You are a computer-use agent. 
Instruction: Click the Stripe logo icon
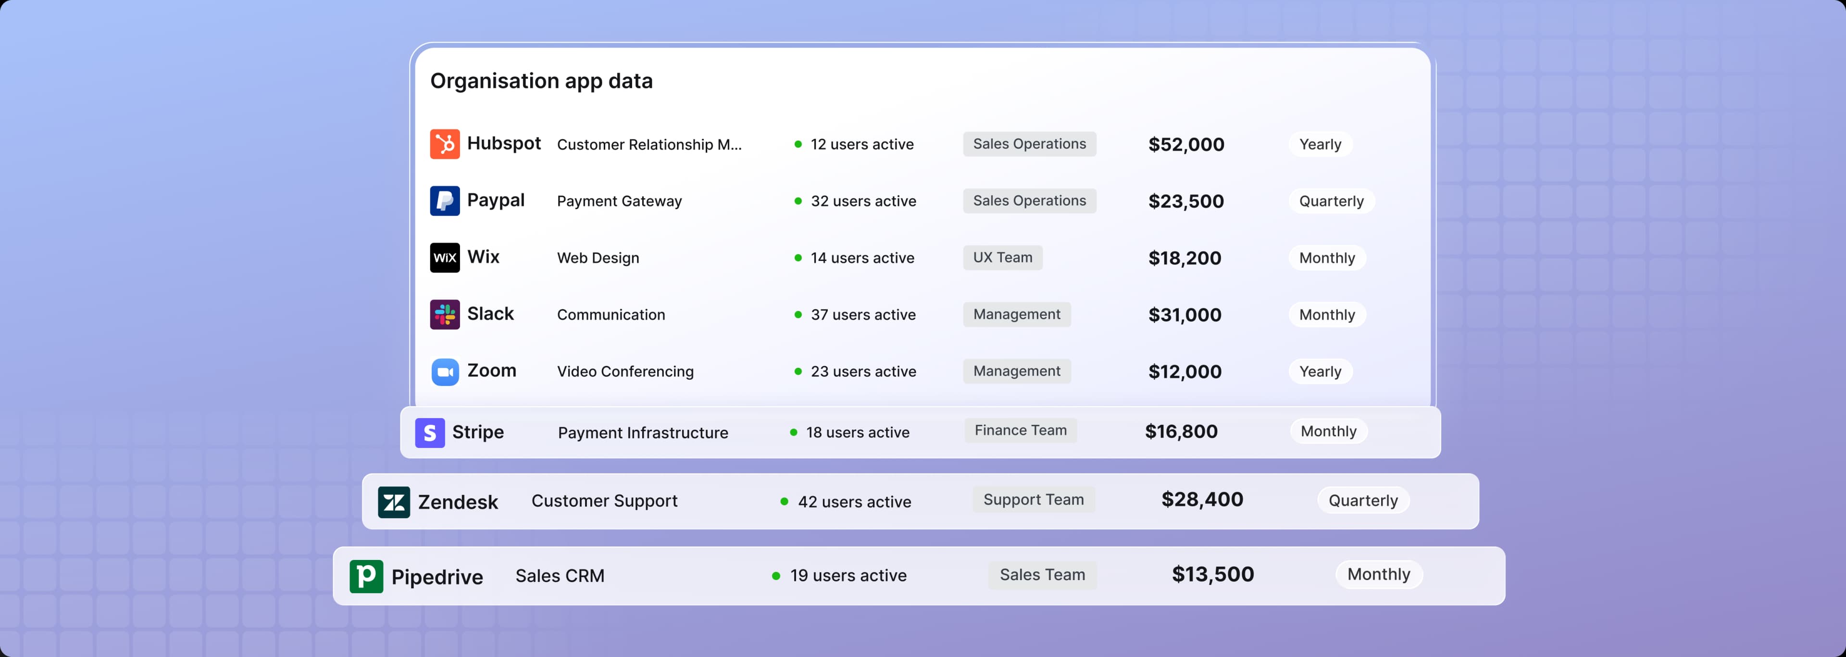430,432
